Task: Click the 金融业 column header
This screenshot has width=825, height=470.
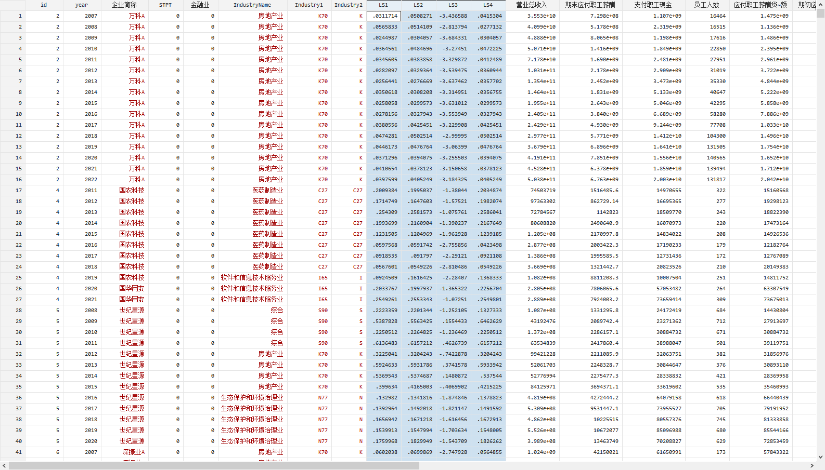Action: click(x=200, y=5)
